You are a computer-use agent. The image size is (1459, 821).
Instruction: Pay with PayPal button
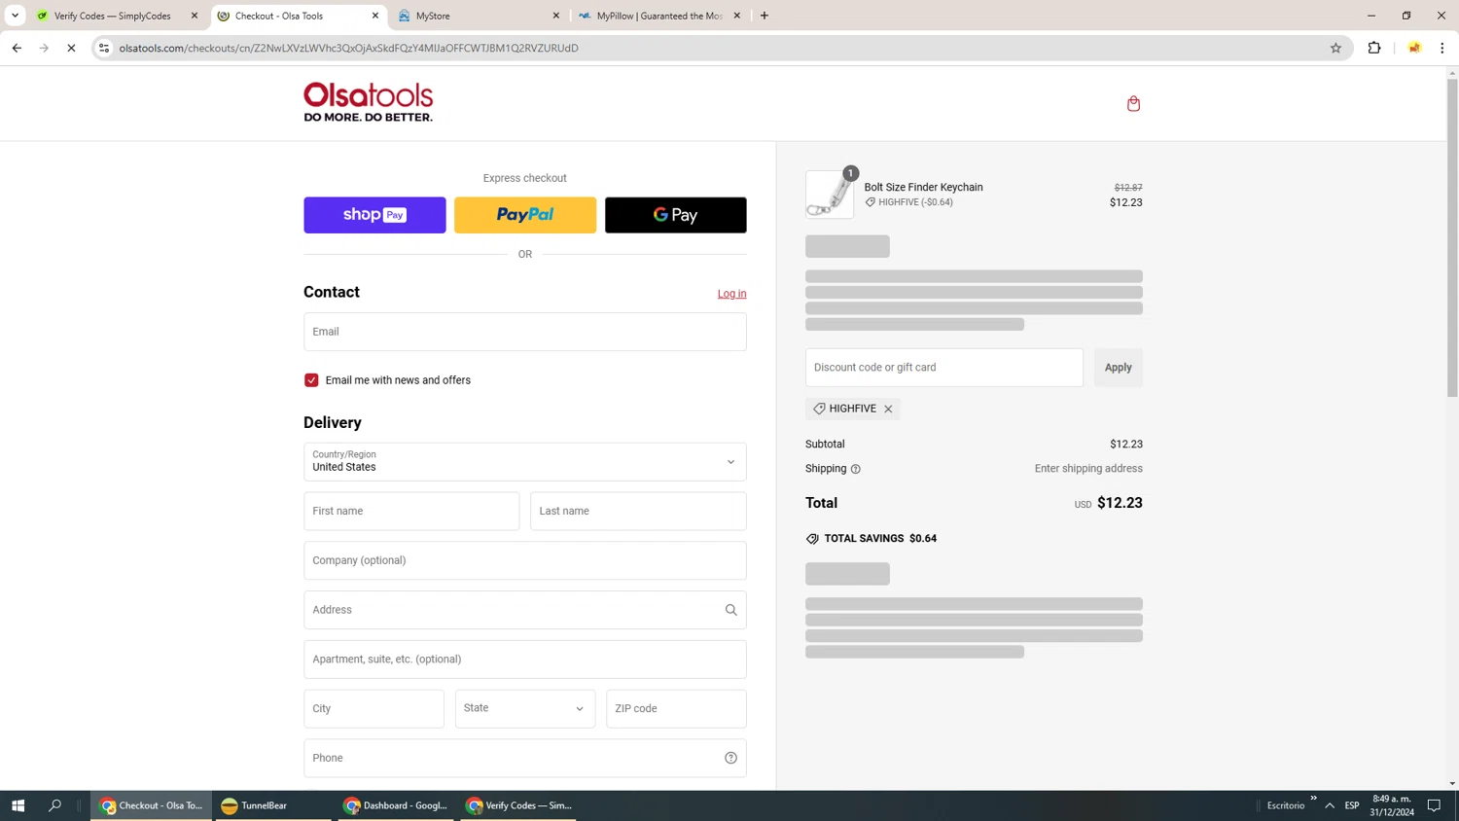tap(525, 215)
